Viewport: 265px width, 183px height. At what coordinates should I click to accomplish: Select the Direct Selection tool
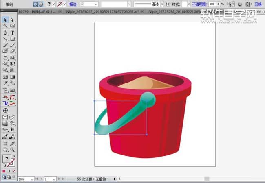12,20
